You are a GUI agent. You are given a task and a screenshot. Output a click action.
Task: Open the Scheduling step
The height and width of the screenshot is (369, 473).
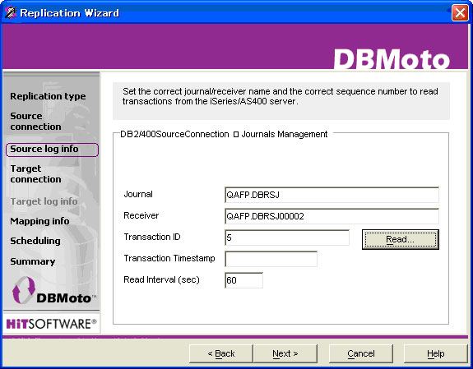coord(35,241)
